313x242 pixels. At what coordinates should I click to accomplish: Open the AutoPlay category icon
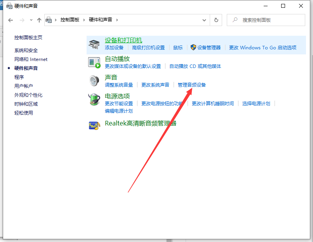tap(94, 62)
